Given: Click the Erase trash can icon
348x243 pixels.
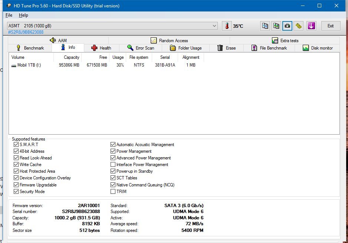Looking at the screenshot, I should click(x=220, y=48).
